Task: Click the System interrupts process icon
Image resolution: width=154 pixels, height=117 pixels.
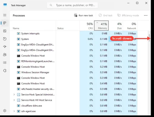Action: [x=18, y=34]
